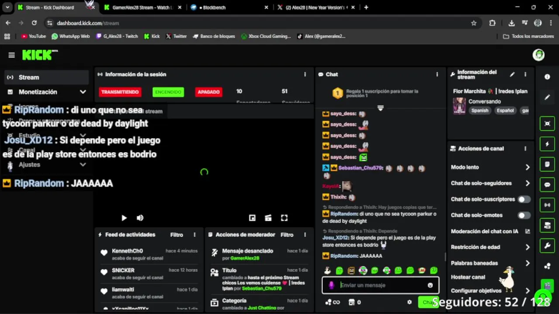Open Información de la sesión three-dot menu
Viewport: 559px width, 314px height.
click(305, 75)
